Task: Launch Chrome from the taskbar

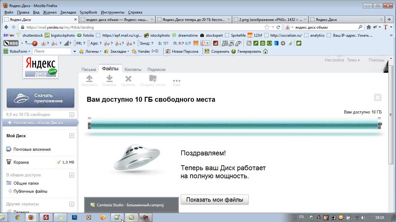Action: tap(18, 217)
